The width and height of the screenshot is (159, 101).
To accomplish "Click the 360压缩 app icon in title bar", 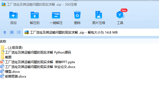I will 4,4.
